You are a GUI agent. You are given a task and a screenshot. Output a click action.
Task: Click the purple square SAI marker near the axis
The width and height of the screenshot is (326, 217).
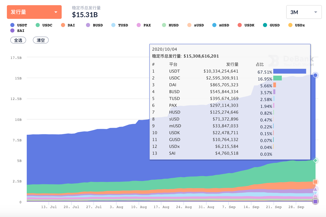tap(315, 202)
